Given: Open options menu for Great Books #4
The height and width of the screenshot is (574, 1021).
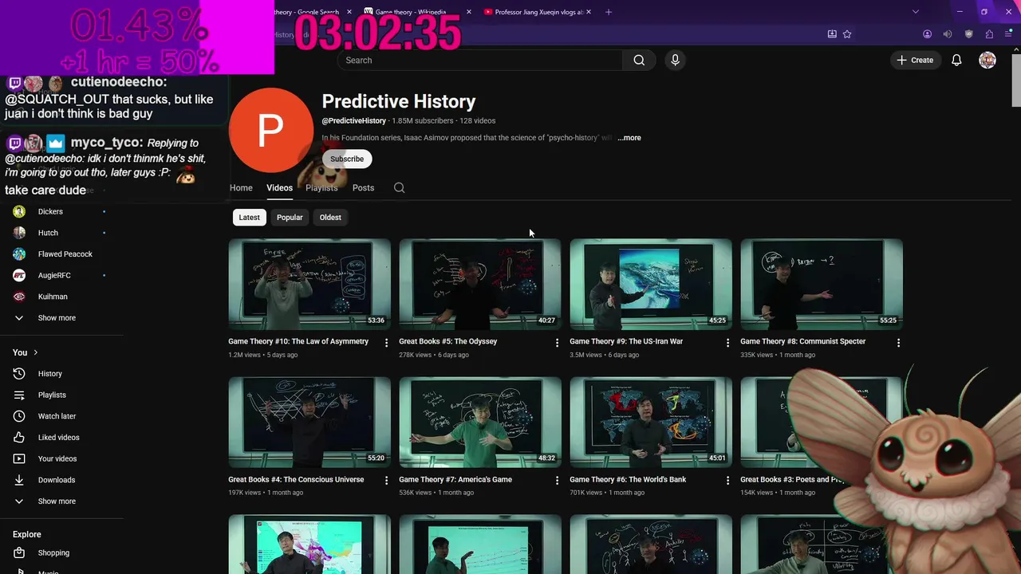Looking at the screenshot, I should (x=387, y=481).
